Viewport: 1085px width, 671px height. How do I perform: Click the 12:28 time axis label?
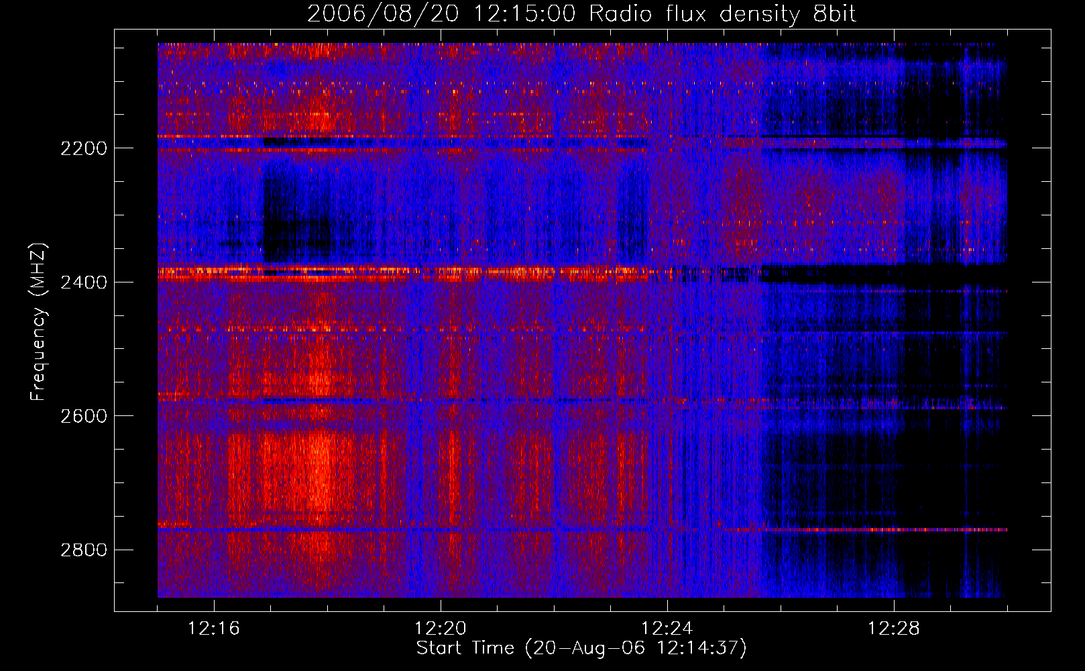(x=894, y=629)
